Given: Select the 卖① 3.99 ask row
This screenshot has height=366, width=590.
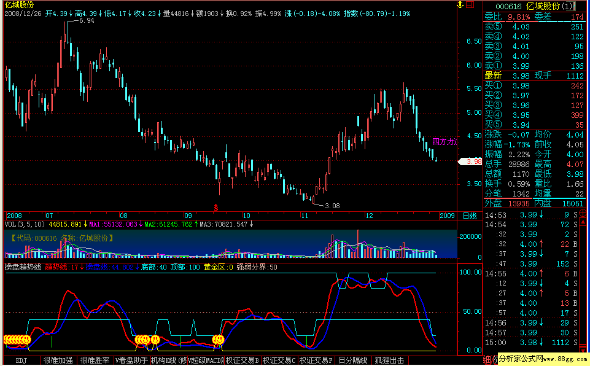Looking at the screenshot, I should [534, 66].
